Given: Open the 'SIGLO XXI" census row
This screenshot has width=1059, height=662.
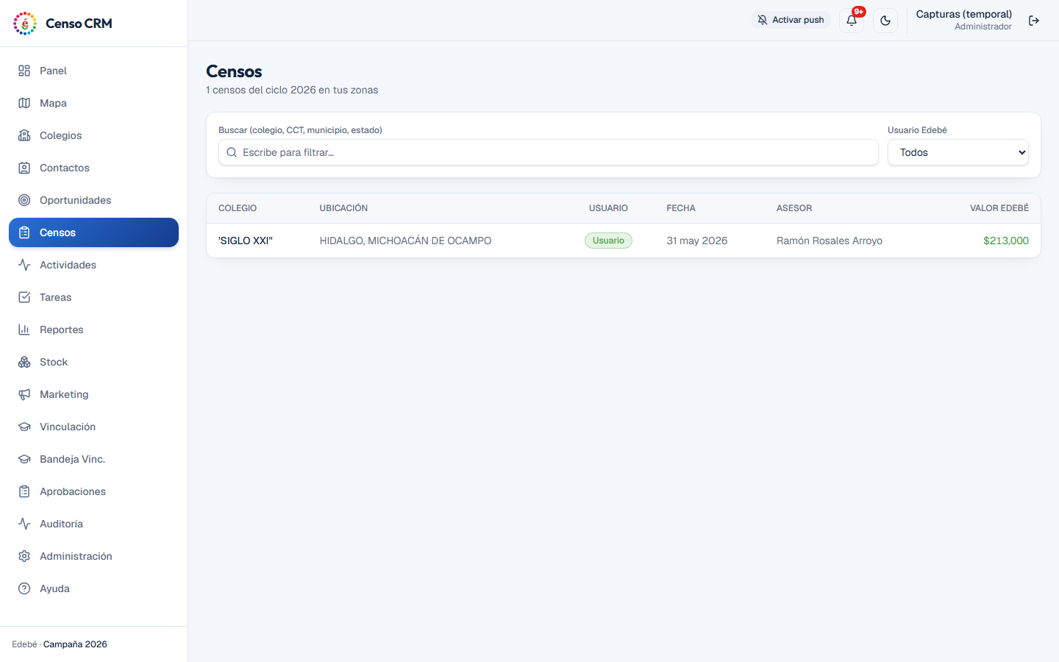Looking at the screenshot, I should (x=624, y=241).
